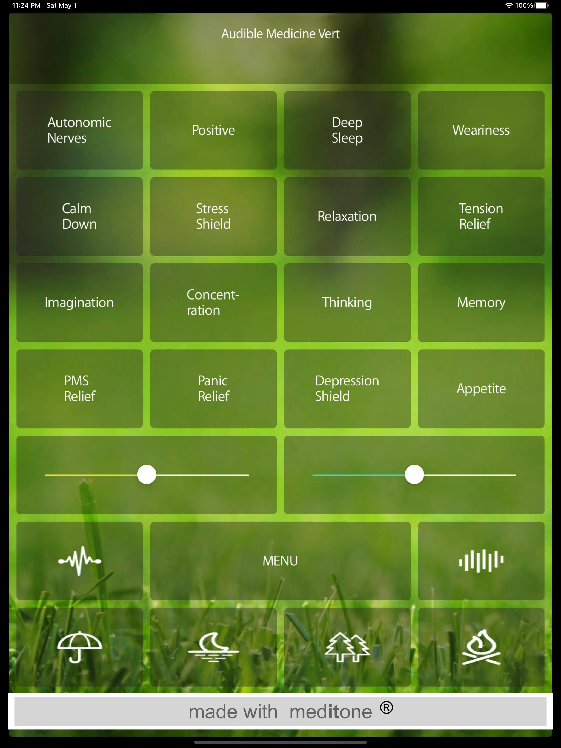This screenshot has height=748, width=561.
Task: Toggle the brainwave/EEG waveform icon
Action: (79, 560)
